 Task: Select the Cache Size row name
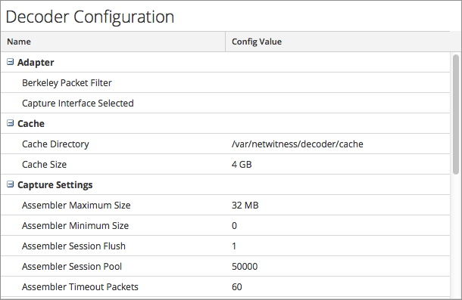click(x=44, y=165)
